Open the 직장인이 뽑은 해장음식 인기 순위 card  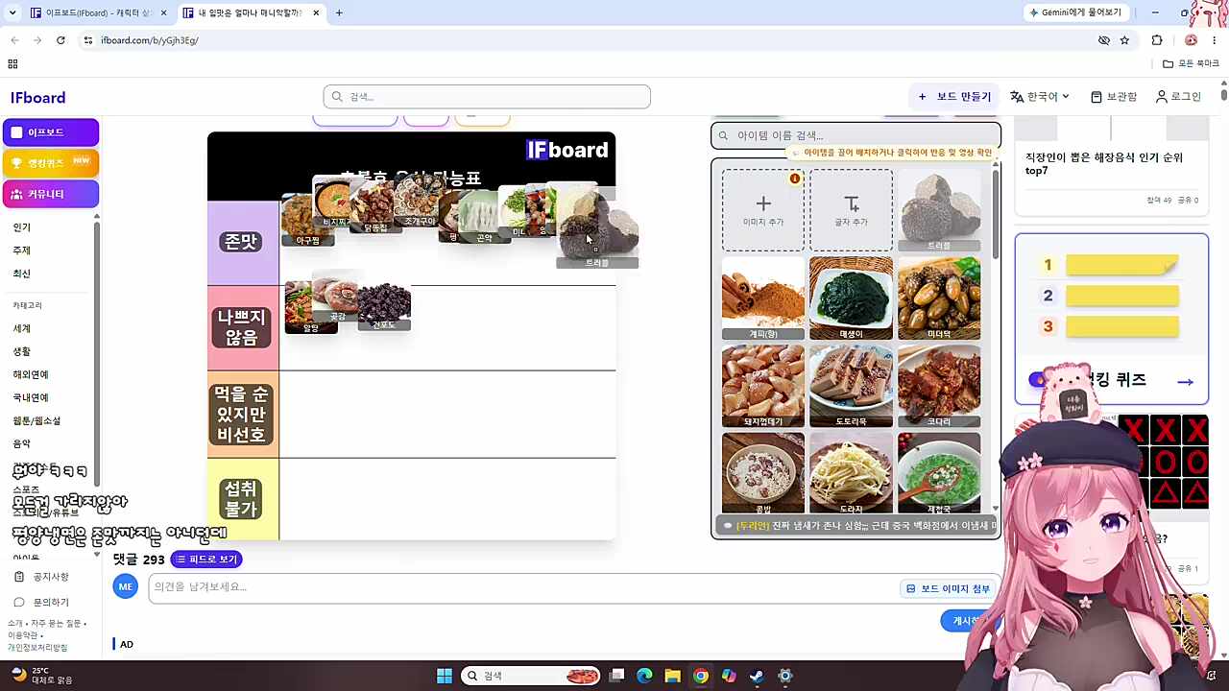(1111, 164)
